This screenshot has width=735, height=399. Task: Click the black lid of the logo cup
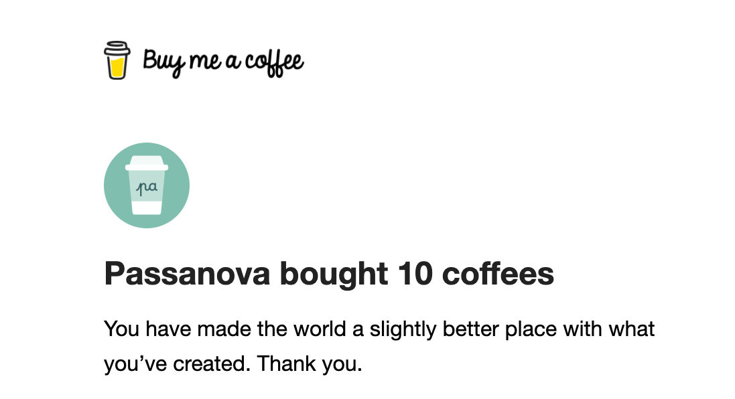[x=117, y=47]
